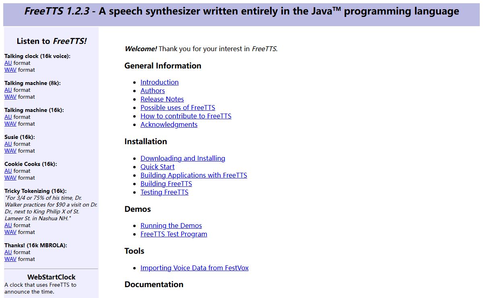Click the Installation heading
Image resolution: width=483 pixels, height=298 pixels.
[x=146, y=141]
